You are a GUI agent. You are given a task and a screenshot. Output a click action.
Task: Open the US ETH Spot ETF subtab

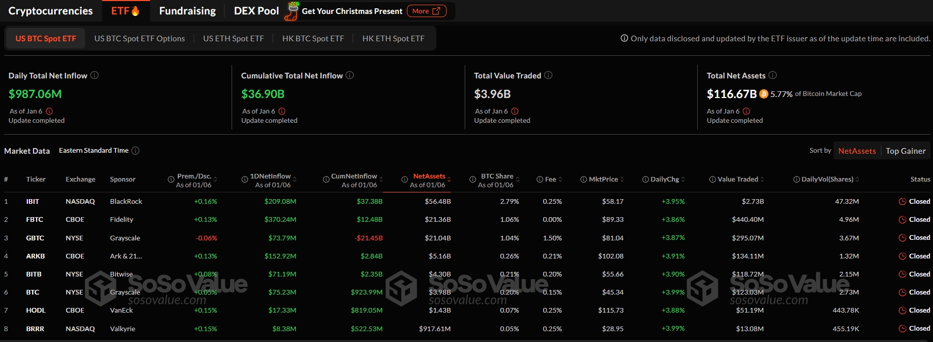[x=233, y=39]
